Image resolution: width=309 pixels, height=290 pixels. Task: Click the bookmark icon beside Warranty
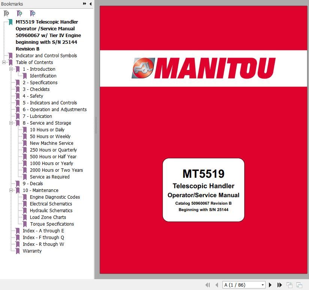(x=18, y=251)
